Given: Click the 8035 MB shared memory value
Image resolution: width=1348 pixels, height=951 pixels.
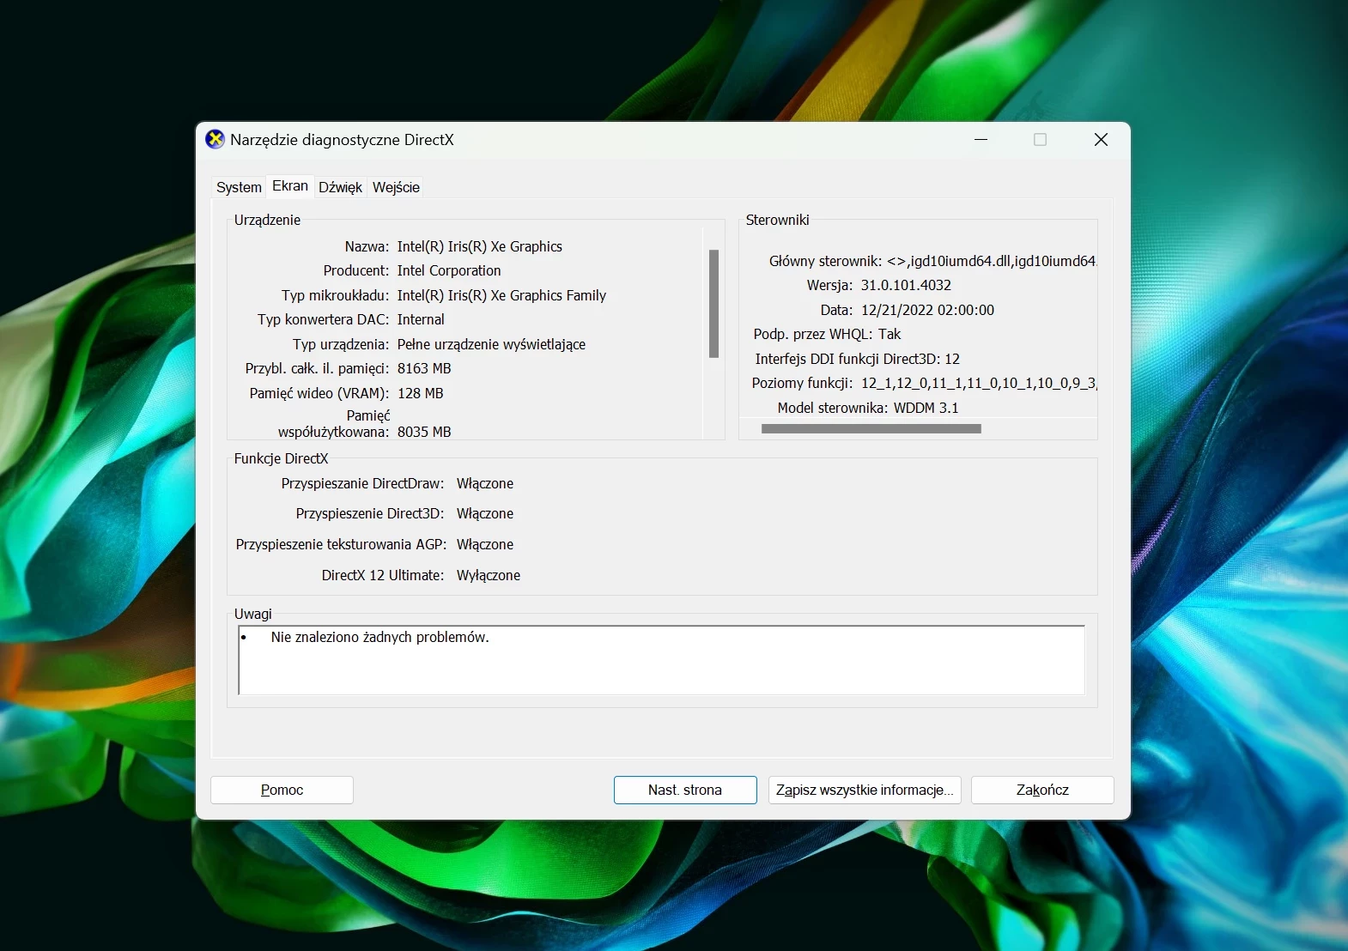Looking at the screenshot, I should click(x=424, y=432).
